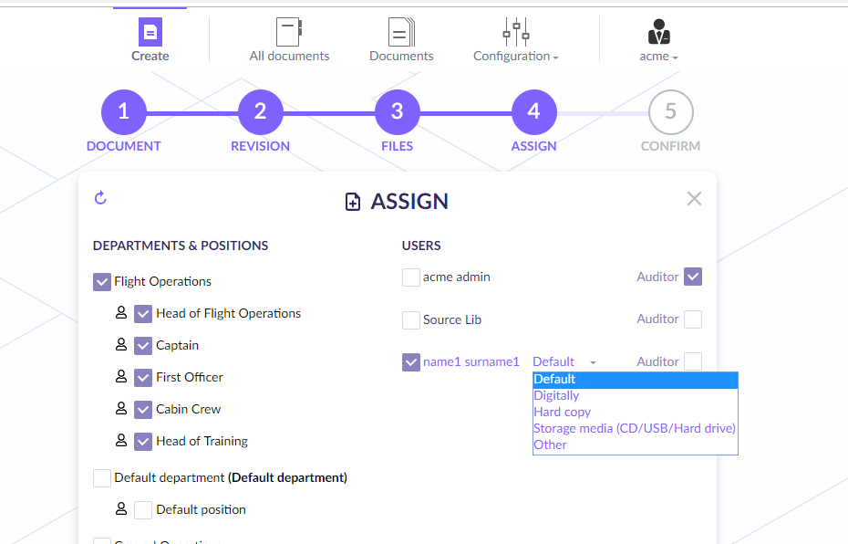Jump to step 3 Files
This screenshot has height=544, width=848.
pyautogui.click(x=398, y=112)
